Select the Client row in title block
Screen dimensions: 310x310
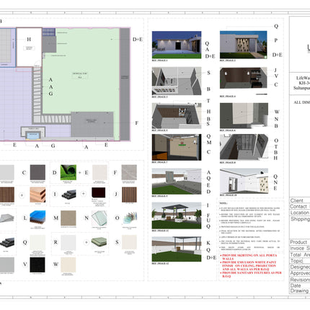[300, 200]
